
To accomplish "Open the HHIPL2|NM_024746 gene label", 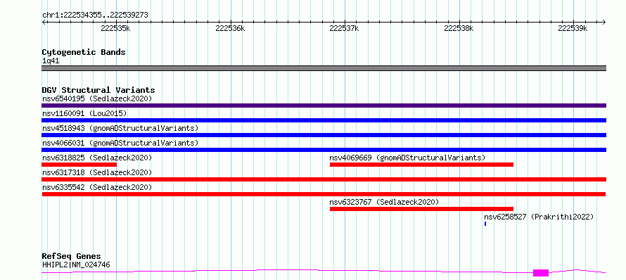I will click(76, 265).
